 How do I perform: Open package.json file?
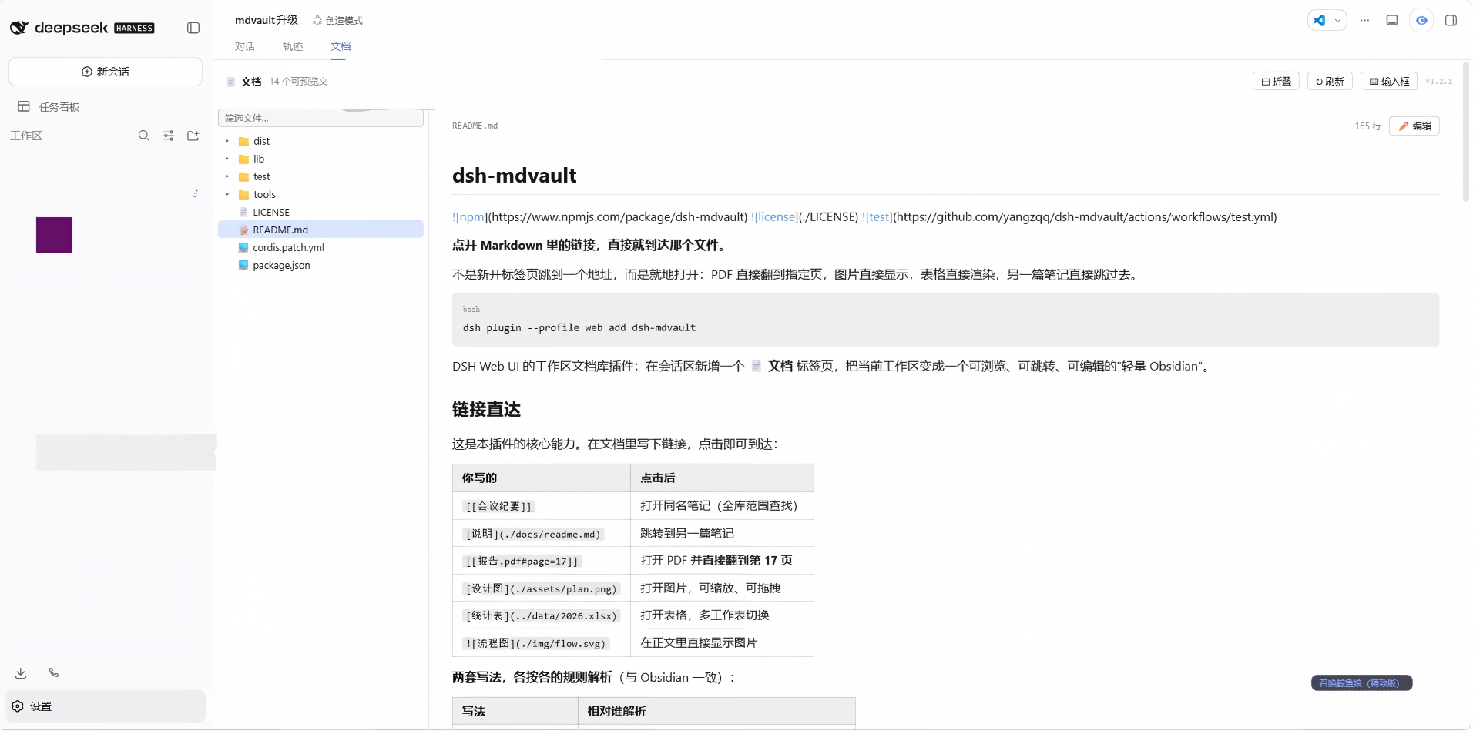pos(321,265)
